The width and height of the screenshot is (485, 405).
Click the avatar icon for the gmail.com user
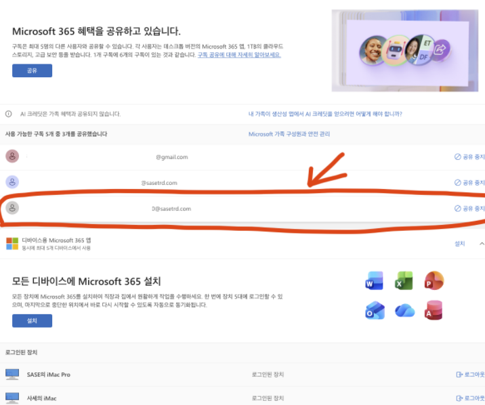(12, 156)
